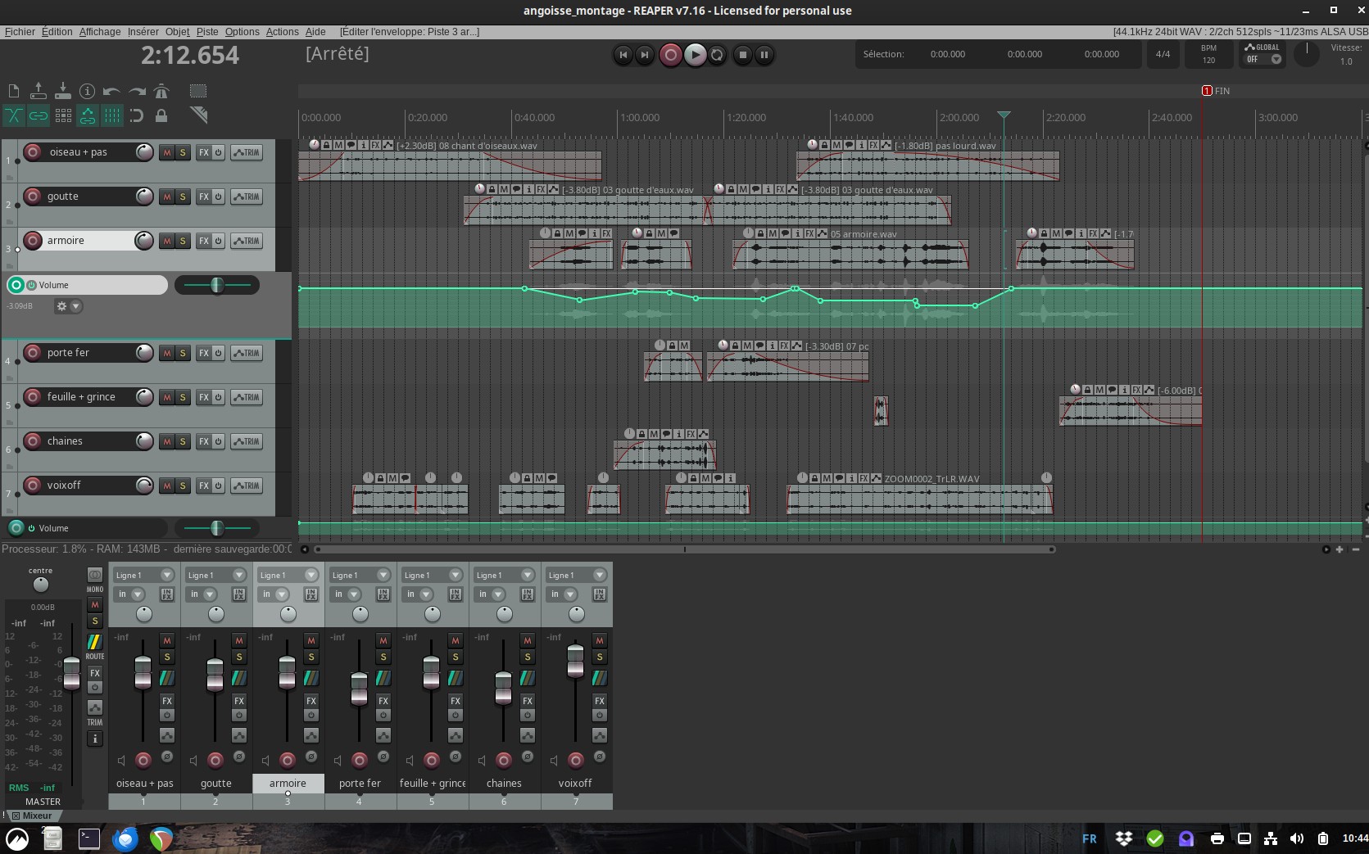
Task: Toggle repeat loop button in transport
Action: [717, 55]
